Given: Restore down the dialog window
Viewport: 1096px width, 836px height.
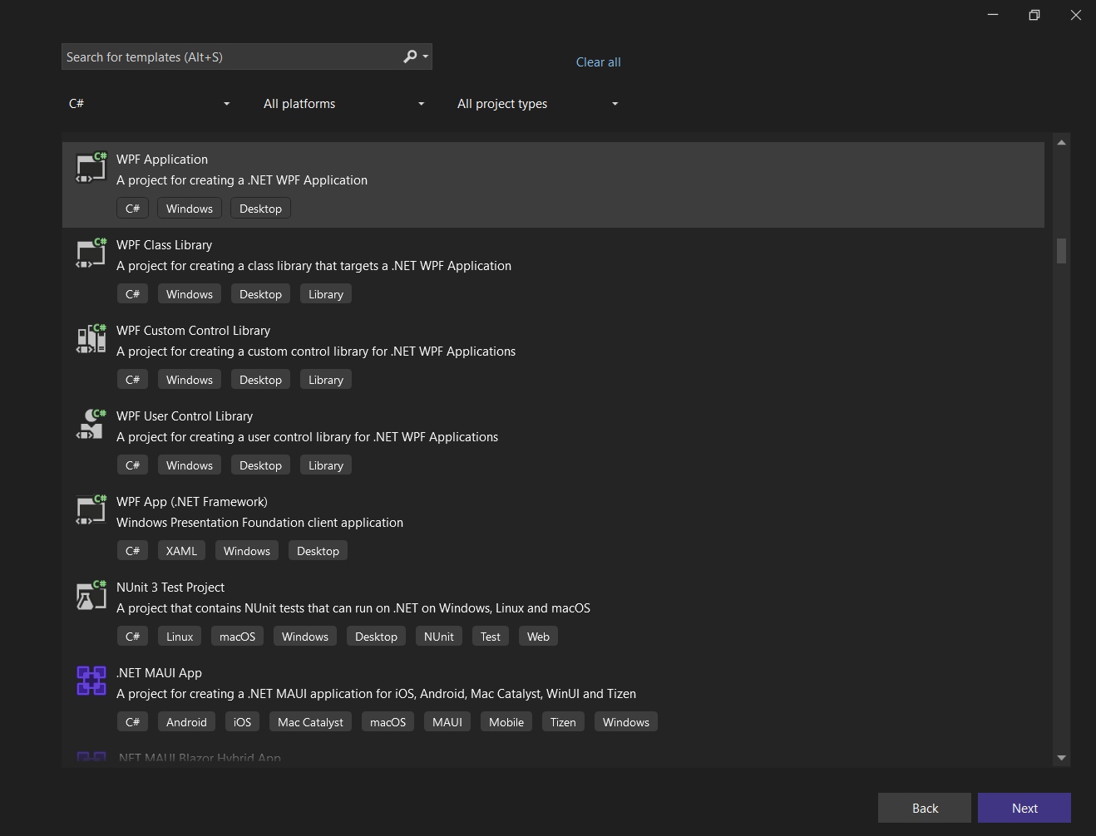Looking at the screenshot, I should pos(1034,15).
